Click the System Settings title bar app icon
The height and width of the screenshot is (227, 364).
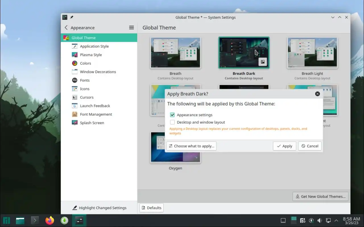click(65, 17)
